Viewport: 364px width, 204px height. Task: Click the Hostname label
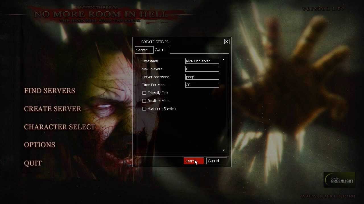coord(150,61)
